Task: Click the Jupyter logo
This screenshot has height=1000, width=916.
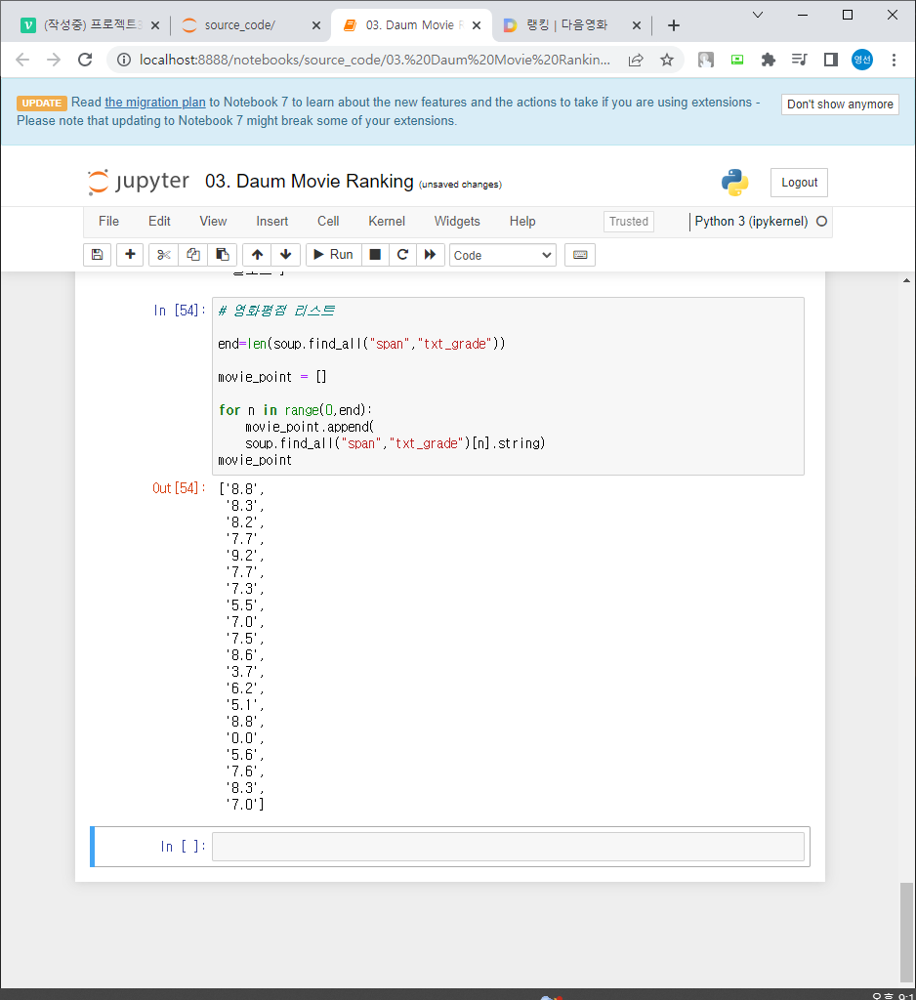Action: point(139,182)
